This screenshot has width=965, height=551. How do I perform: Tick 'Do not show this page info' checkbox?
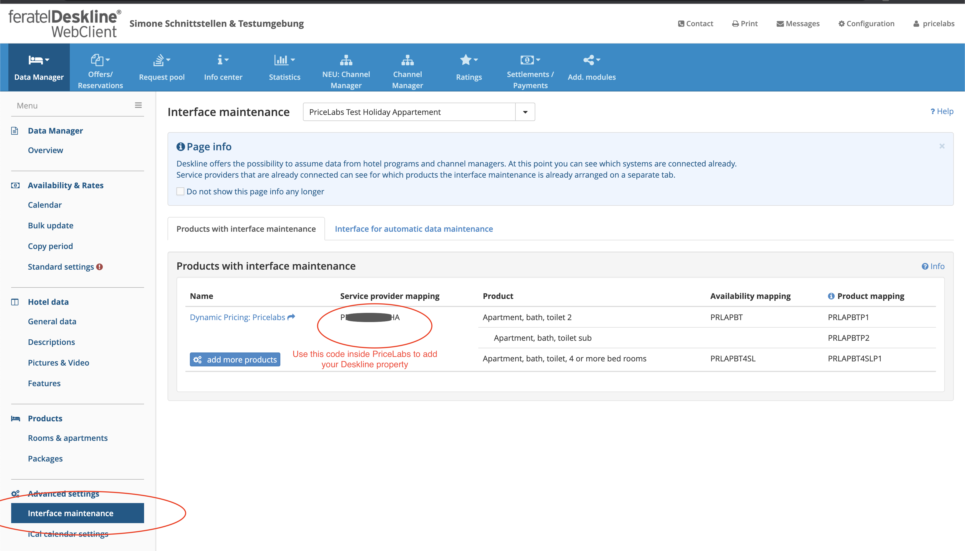point(180,192)
